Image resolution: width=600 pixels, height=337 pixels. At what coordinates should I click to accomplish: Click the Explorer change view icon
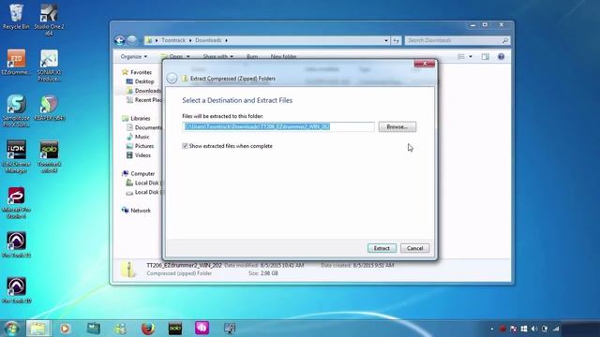[461, 56]
